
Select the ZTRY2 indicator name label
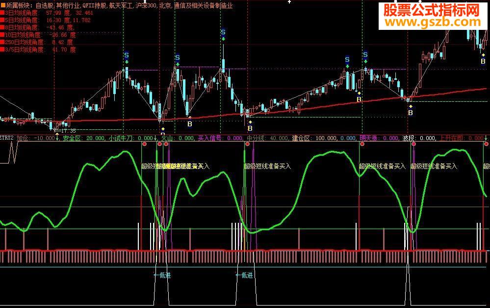[x=7, y=138]
